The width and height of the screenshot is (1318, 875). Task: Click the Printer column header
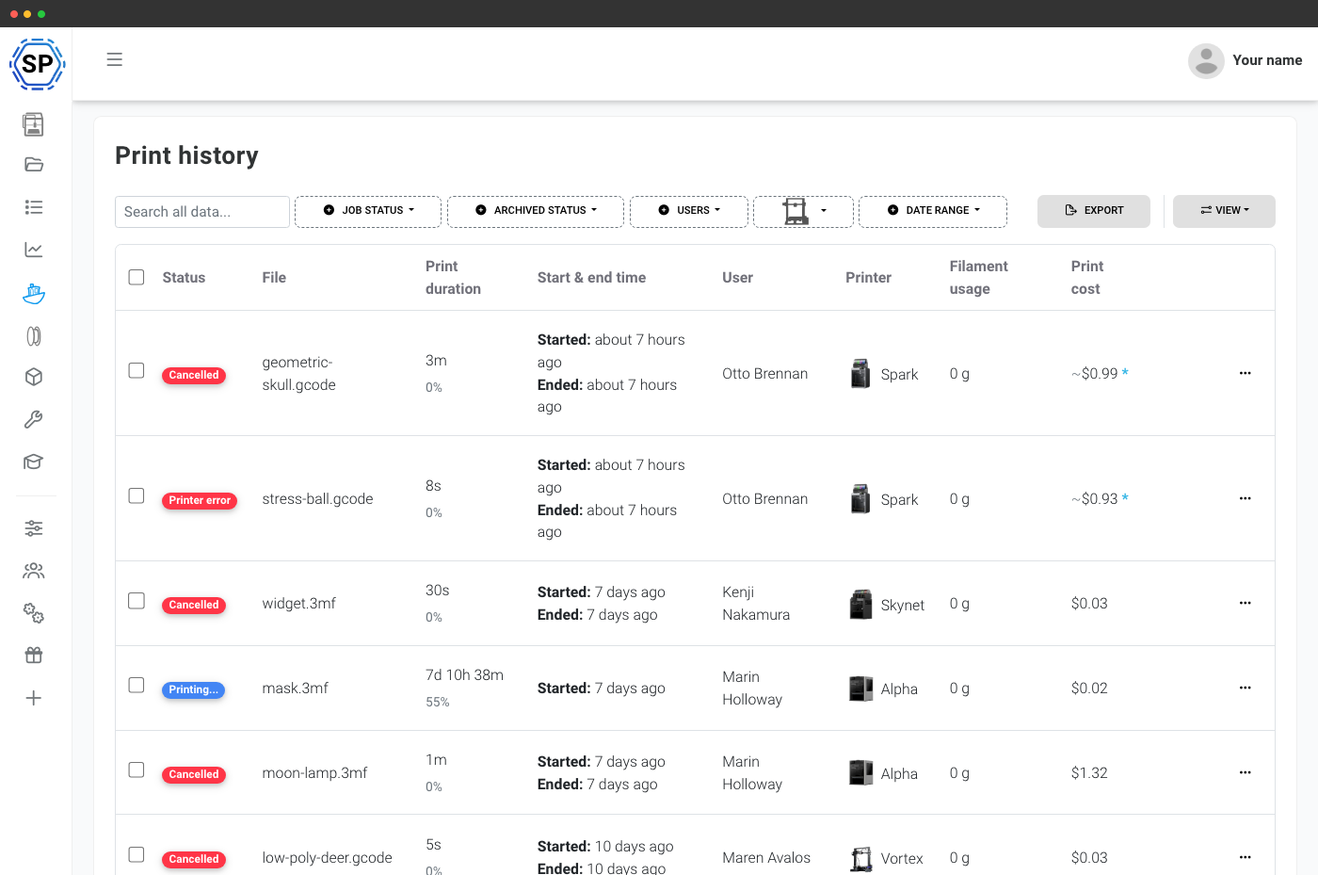(868, 278)
